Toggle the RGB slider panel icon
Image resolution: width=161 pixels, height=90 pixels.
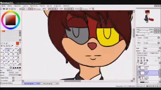(4, 9)
